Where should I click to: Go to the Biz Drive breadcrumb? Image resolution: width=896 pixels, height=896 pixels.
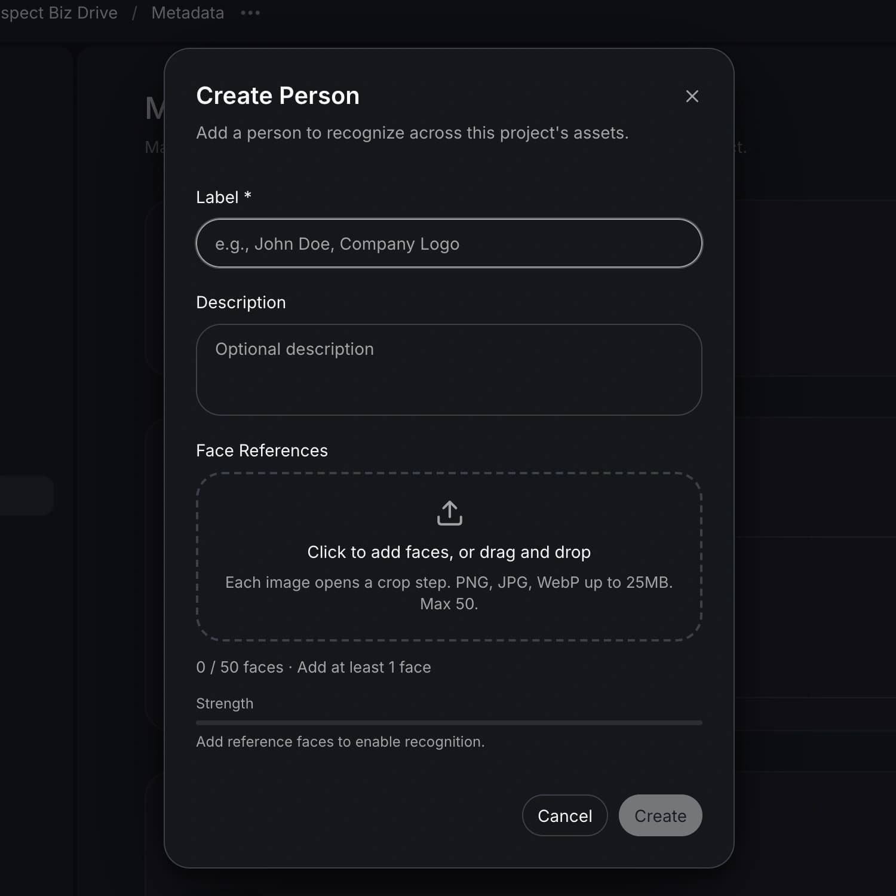click(59, 13)
